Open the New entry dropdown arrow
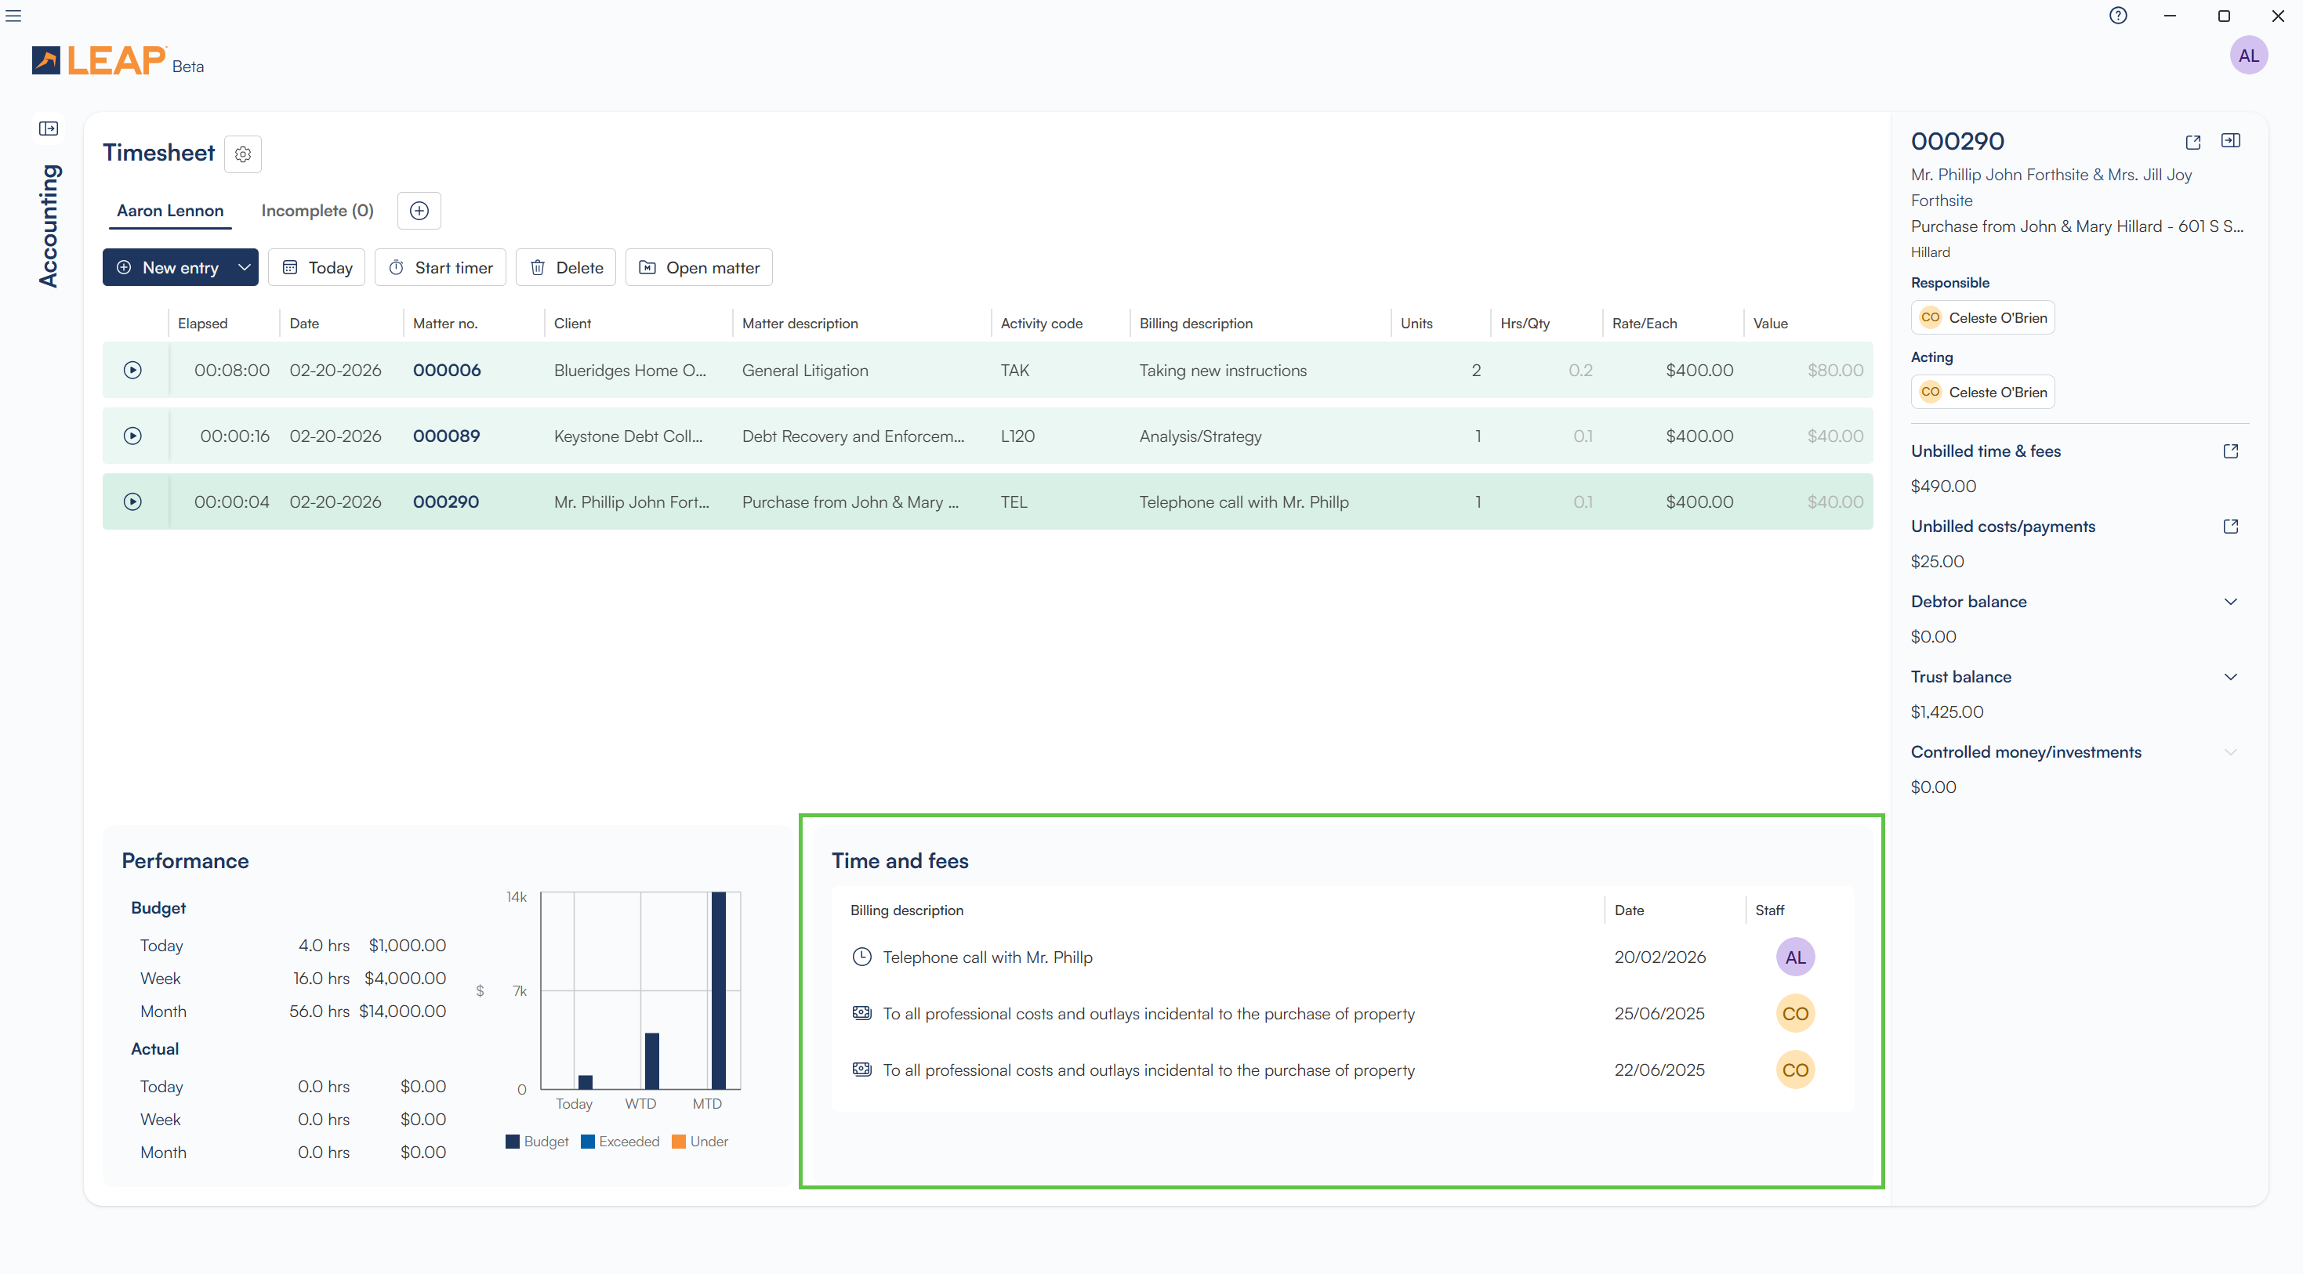The width and height of the screenshot is (2303, 1274). [243, 267]
